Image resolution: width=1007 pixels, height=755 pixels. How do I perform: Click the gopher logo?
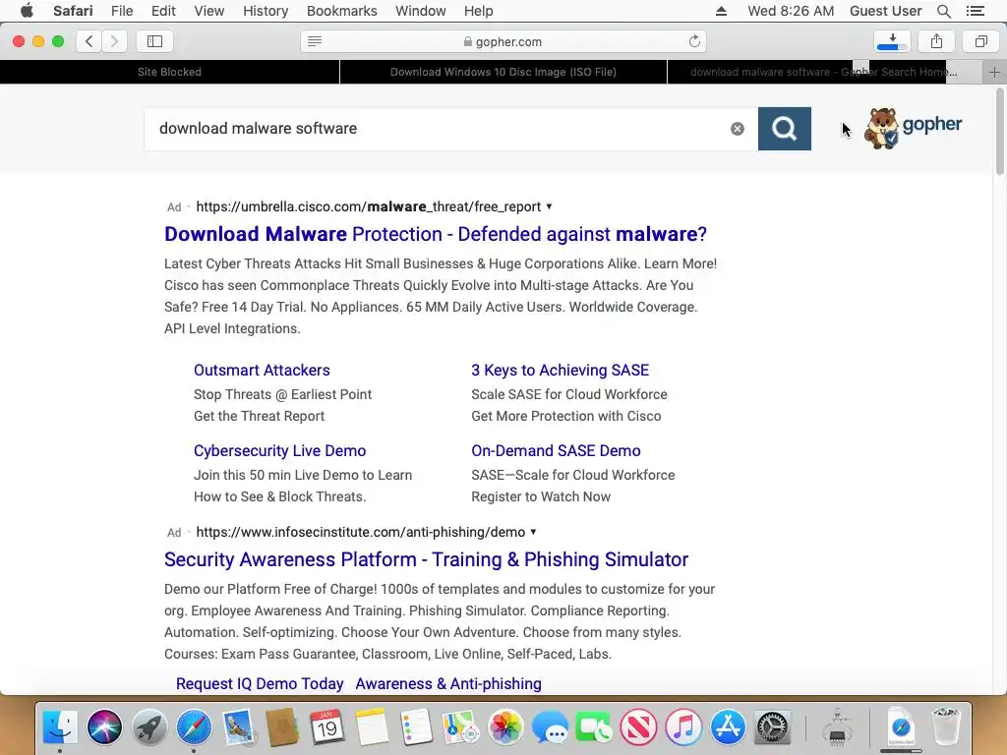click(913, 128)
